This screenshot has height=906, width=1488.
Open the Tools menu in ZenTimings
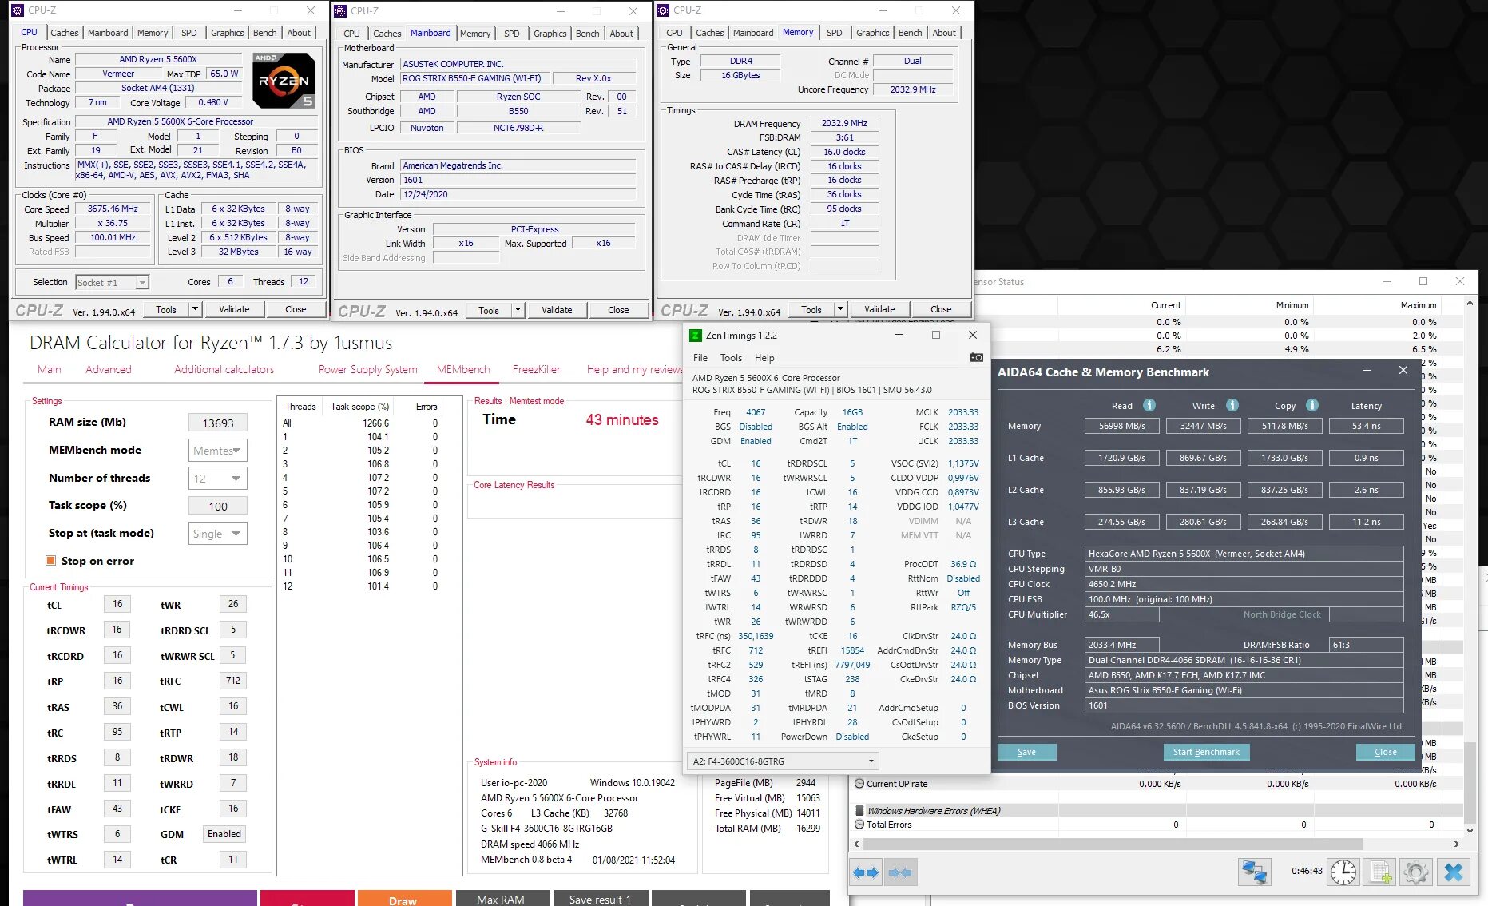731,358
